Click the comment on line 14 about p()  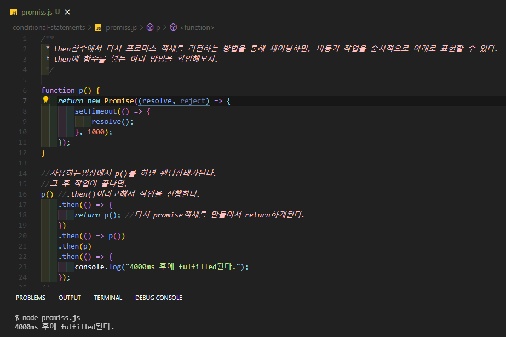[129, 173]
